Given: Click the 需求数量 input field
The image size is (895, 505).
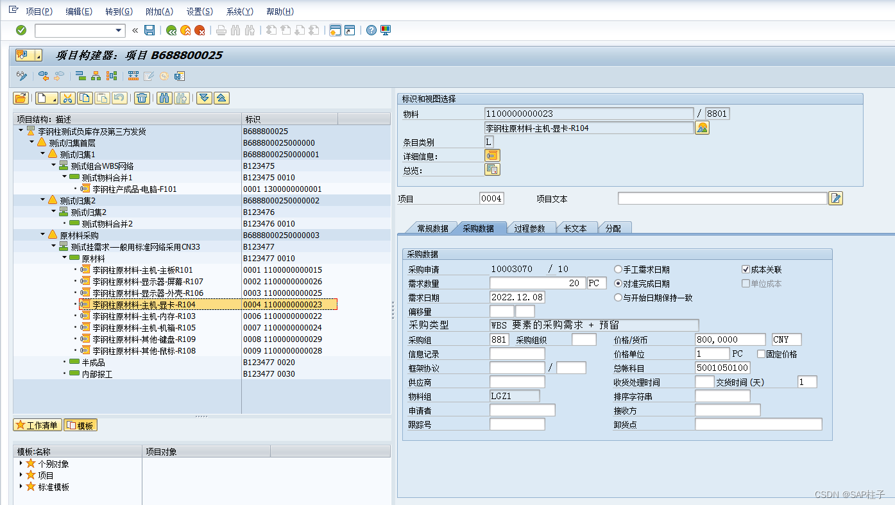Looking at the screenshot, I should [537, 283].
